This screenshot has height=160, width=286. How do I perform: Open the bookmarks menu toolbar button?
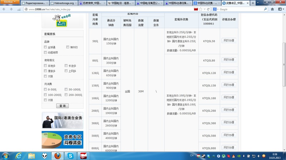[281, 9]
